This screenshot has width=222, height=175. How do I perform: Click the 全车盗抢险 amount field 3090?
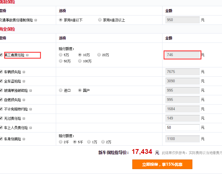point(183,81)
